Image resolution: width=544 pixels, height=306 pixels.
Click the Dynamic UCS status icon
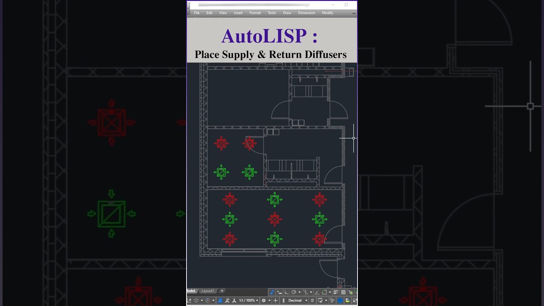tap(190, 300)
